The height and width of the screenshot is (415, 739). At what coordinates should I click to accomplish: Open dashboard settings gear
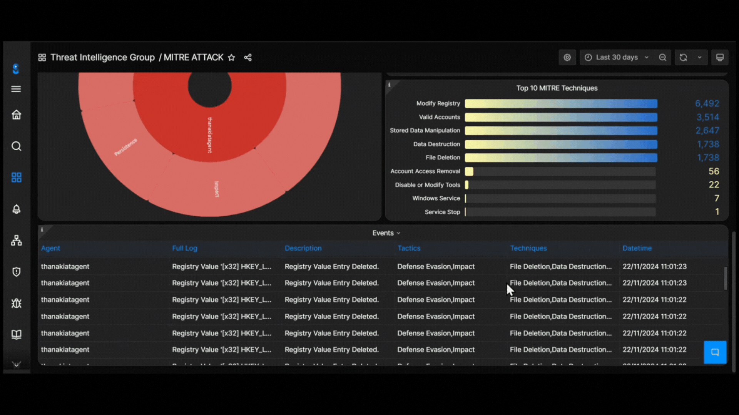[567, 57]
